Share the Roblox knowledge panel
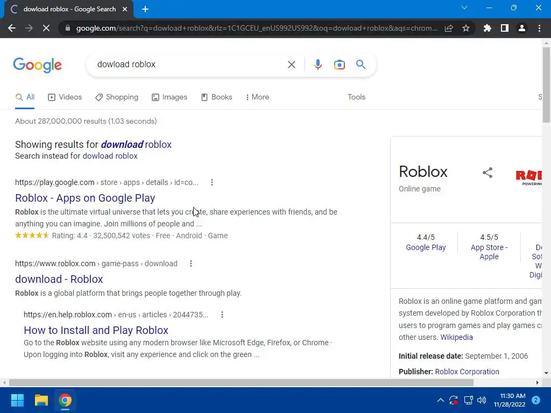Screen dimensions: 551x413 coord(488,173)
